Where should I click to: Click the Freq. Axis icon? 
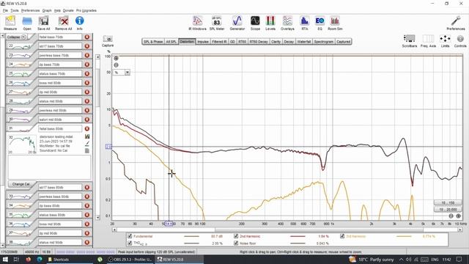[428, 41]
